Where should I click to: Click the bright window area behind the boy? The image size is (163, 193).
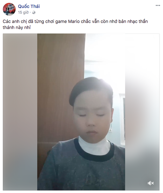tap(104, 56)
